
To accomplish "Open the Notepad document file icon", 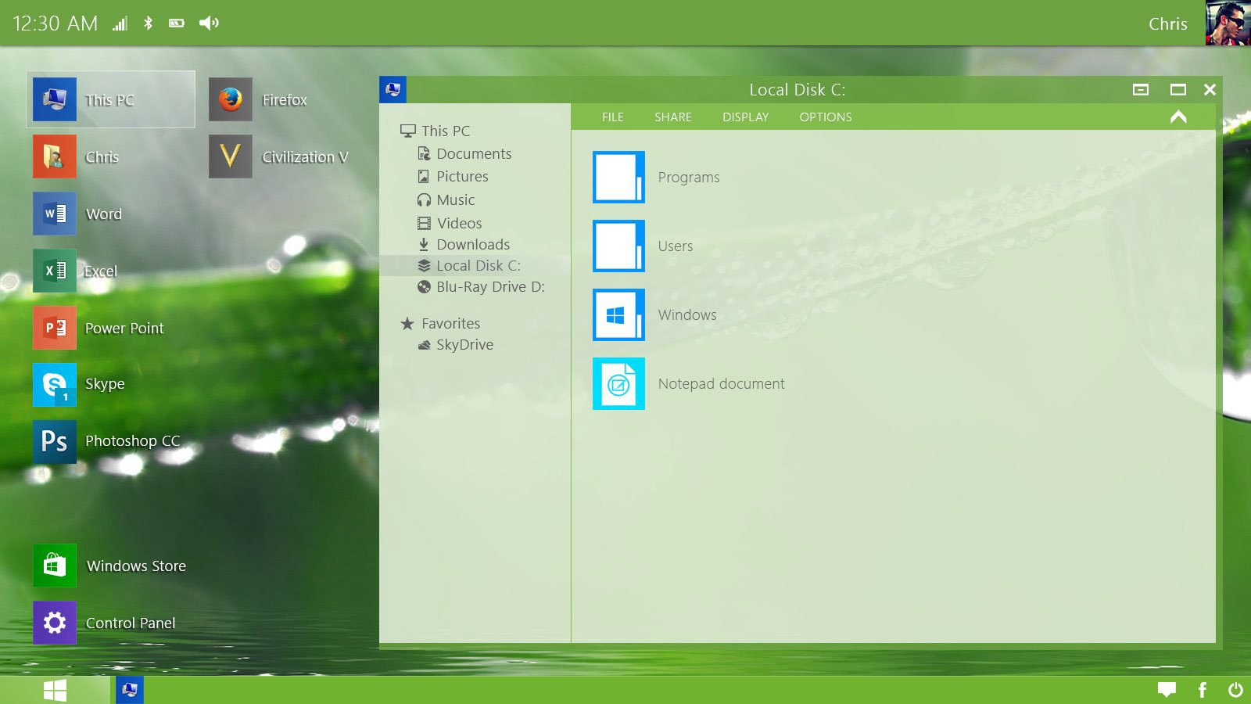I will coord(618,383).
